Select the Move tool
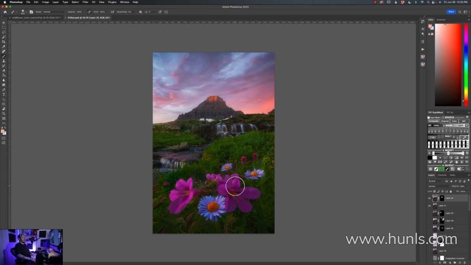Screen dimensions: 471x265 (3, 23)
